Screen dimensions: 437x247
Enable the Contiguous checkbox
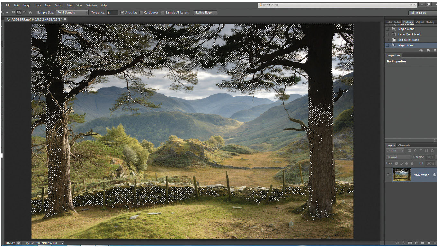pyautogui.click(x=142, y=13)
